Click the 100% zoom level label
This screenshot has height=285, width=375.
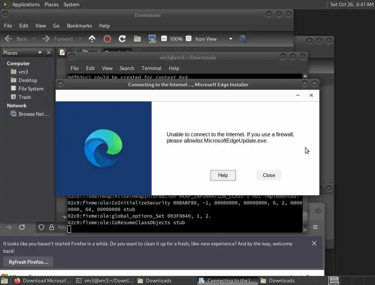(x=176, y=39)
